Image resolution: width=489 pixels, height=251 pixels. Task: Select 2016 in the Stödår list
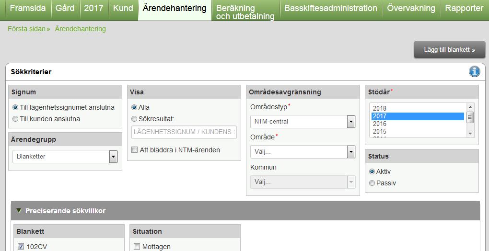point(418,124)
